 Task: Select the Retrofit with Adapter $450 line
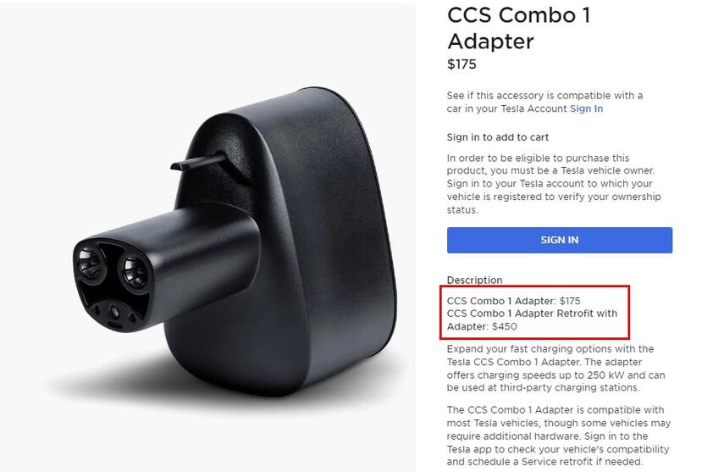(532, 319)
